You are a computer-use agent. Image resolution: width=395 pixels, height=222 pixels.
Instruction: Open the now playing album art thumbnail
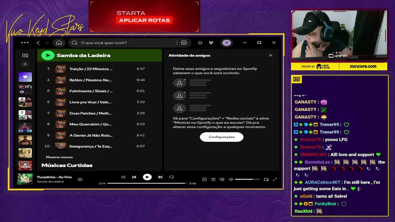click(25, 179)
